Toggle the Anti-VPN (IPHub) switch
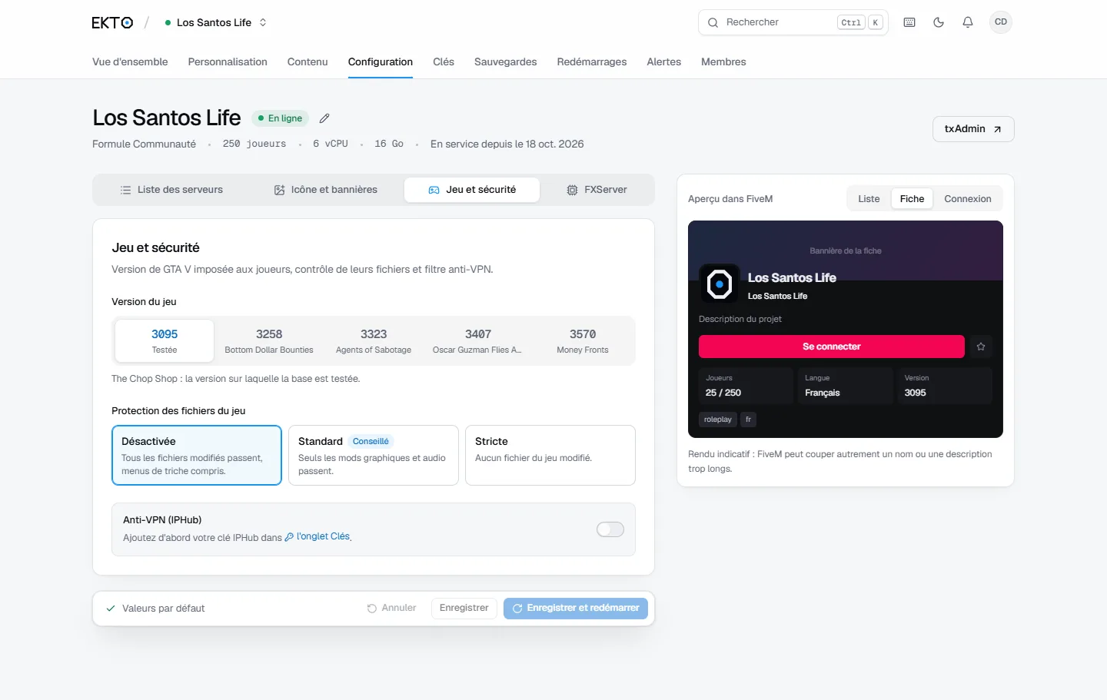The image size is (1107, 700). (610, 529)
